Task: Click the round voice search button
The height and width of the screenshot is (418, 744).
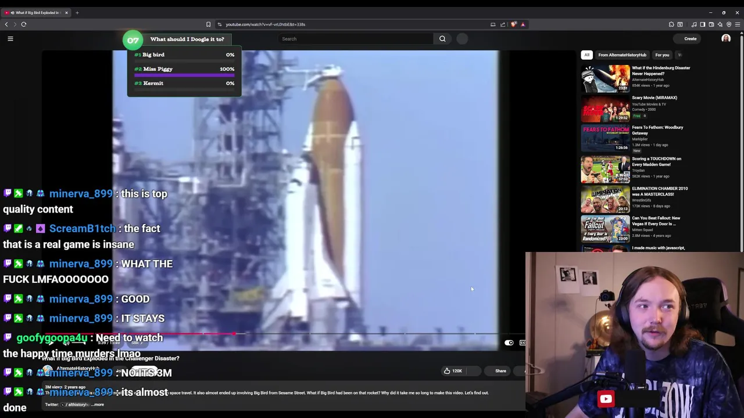Action: (x=462, y=39)
